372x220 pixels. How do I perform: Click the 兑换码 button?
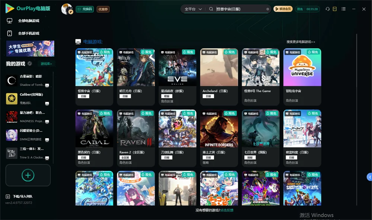(85, 9)
